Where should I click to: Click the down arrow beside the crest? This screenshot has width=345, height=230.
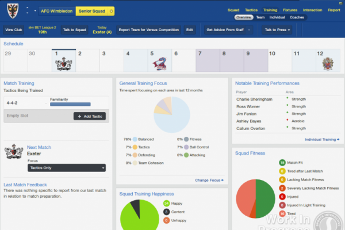[27, 13]
